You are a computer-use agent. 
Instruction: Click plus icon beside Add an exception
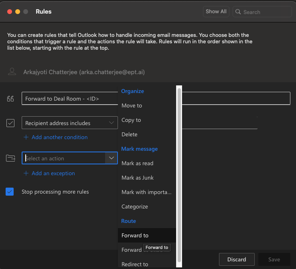coord(26,173)
